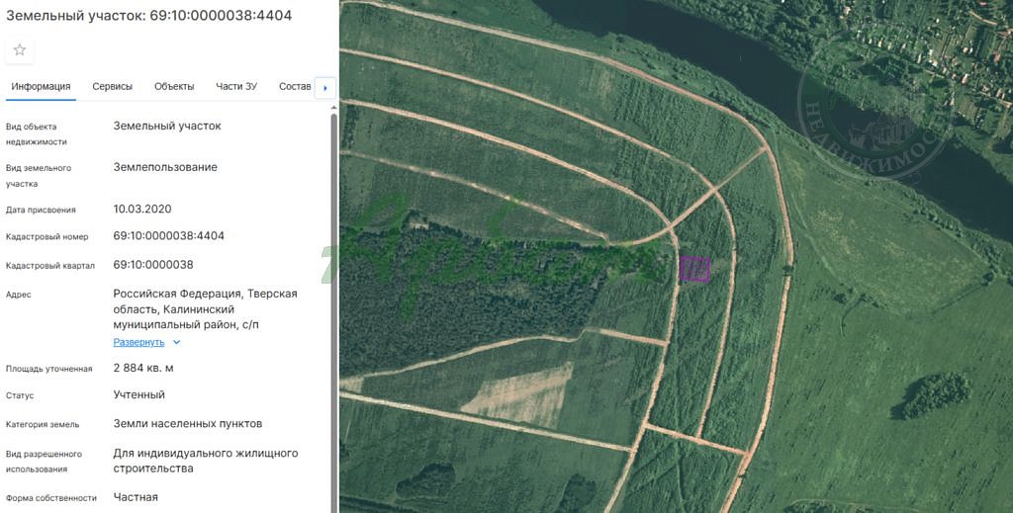1013x513 pixels.
Task: Click the Земли населенных пунктов category value
Action: click(188, 424)
